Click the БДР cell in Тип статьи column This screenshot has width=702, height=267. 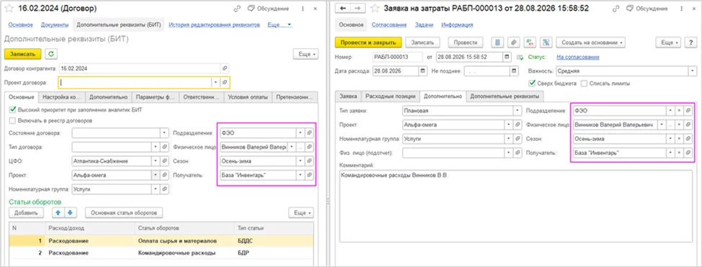[x=274, y=253]
